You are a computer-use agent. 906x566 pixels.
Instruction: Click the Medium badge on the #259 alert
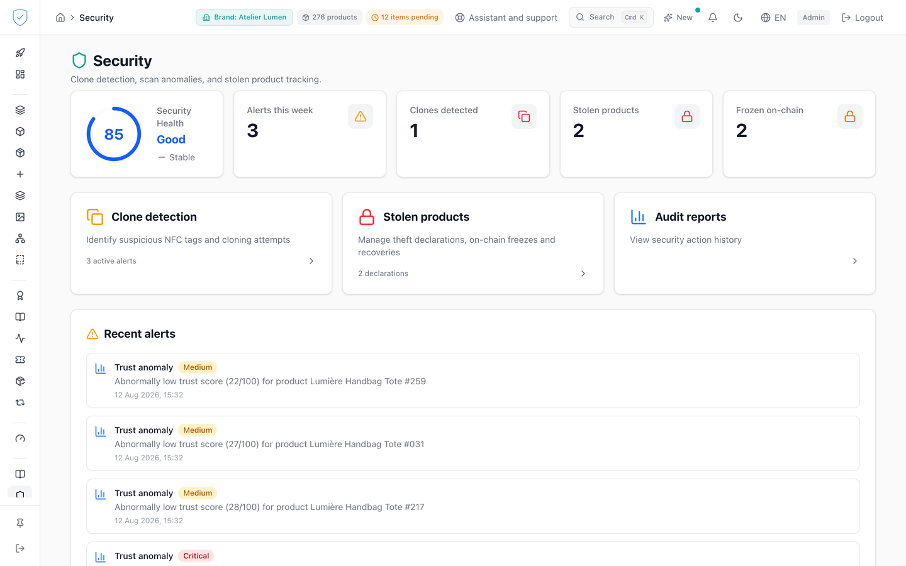tap(198, 367)
